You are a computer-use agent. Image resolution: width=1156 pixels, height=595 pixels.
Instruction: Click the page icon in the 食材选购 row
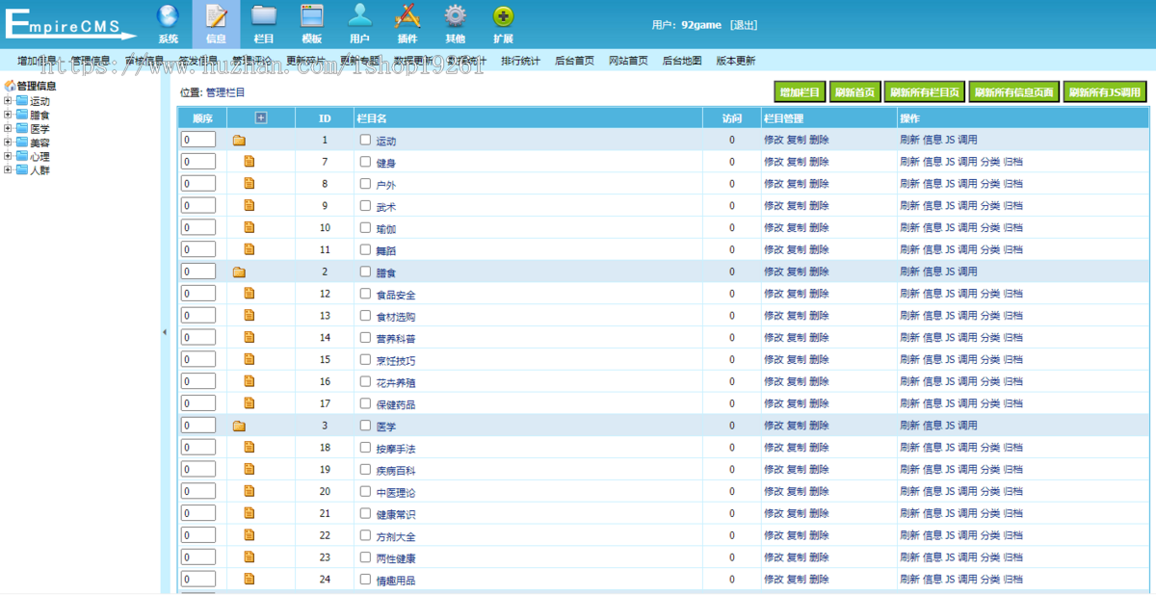coord(250,316)
